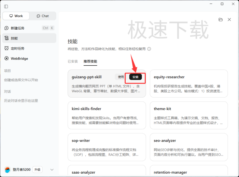Click the 项目 section label

click(x=7, y=71)
